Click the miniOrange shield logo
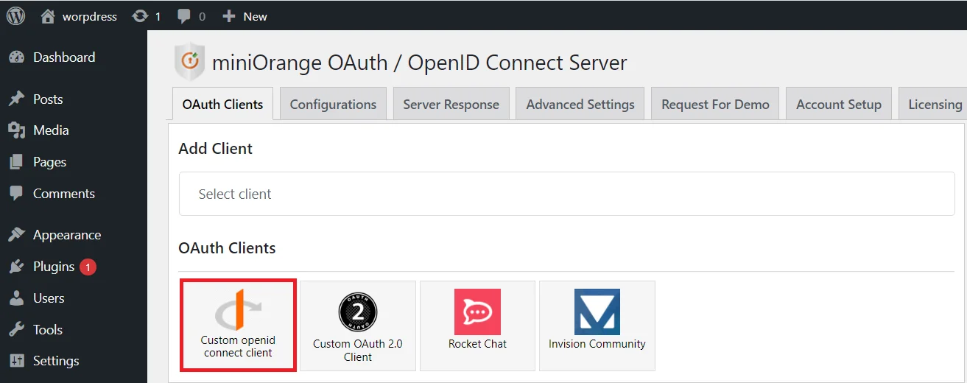This screenshot has height=383, width=967. coord(189,62)
